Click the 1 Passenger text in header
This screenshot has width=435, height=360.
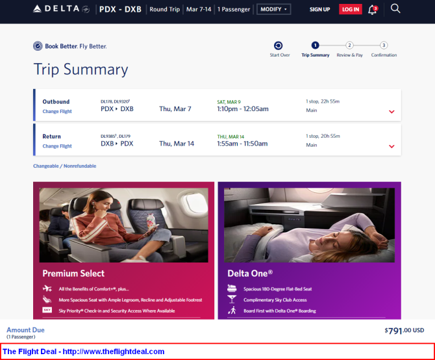point(234,10)
